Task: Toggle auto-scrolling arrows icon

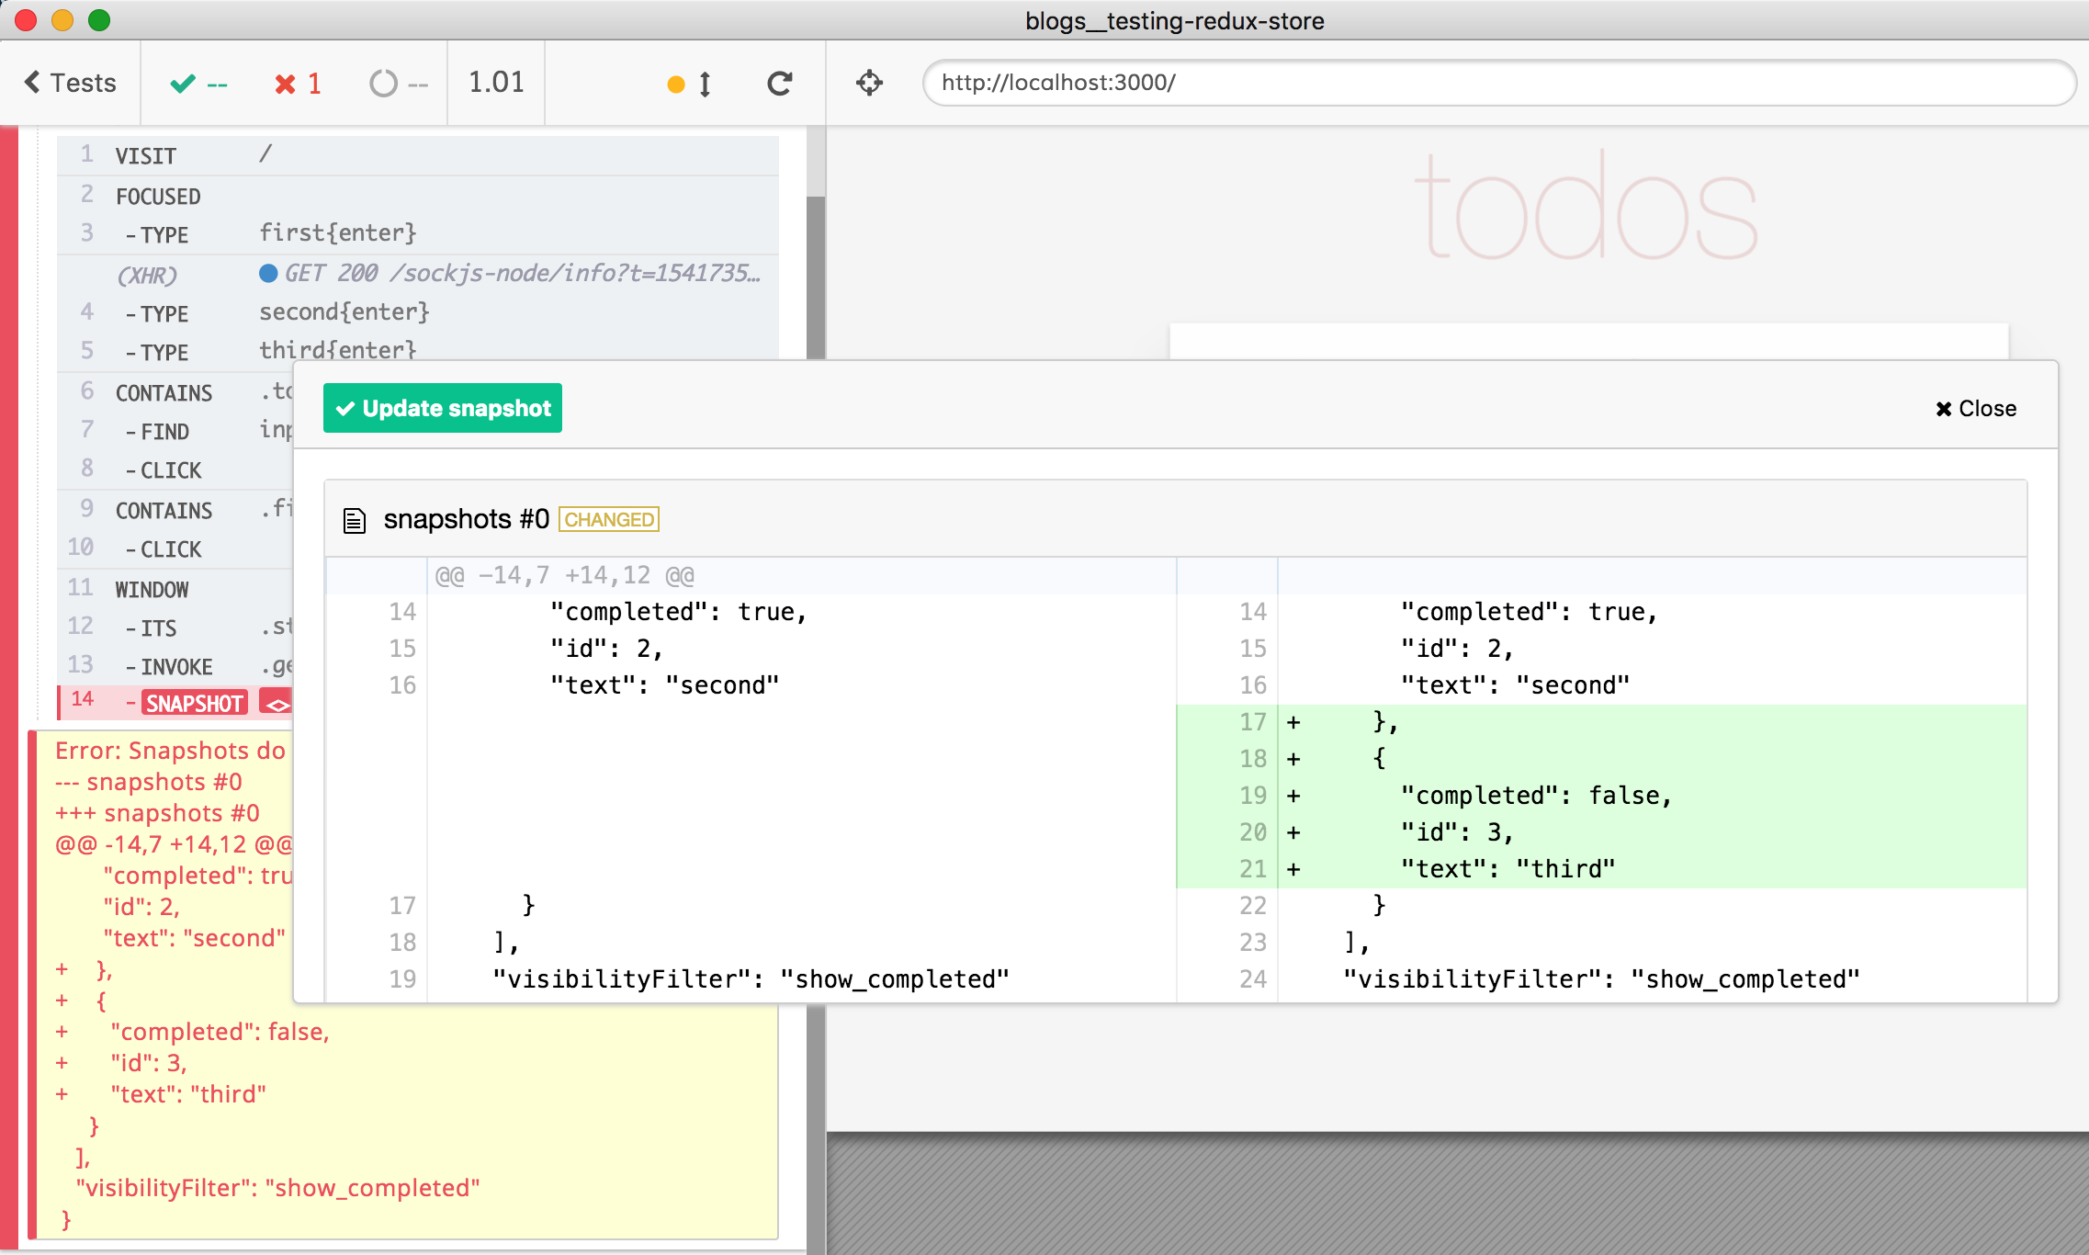Action: pos(705,85)
